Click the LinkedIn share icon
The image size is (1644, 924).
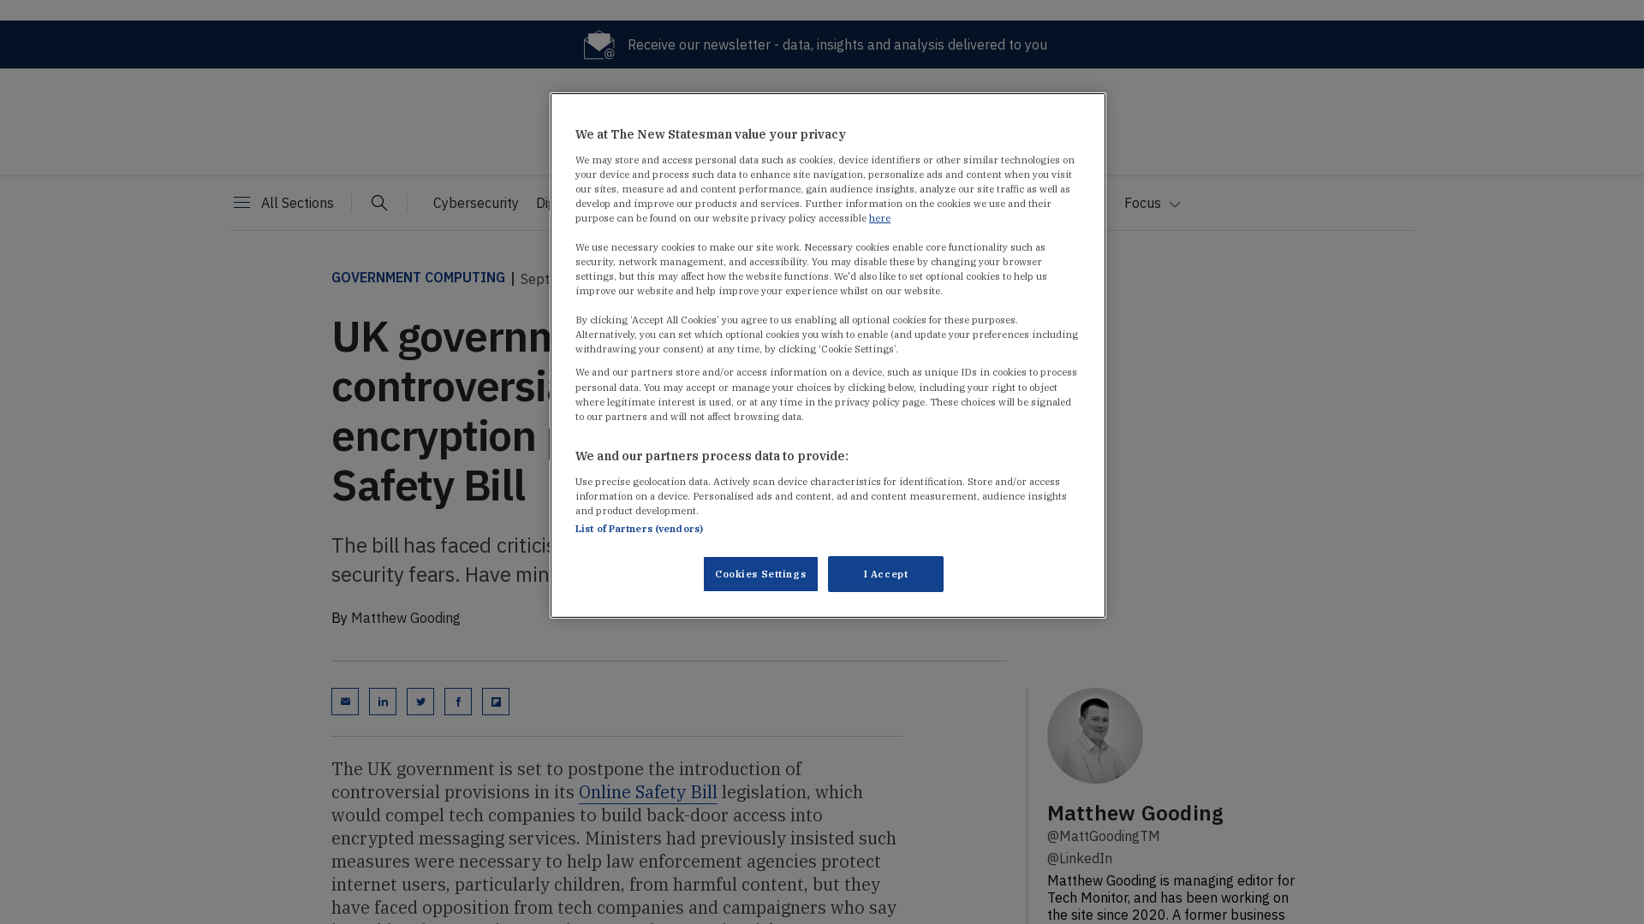click(382, 702)
